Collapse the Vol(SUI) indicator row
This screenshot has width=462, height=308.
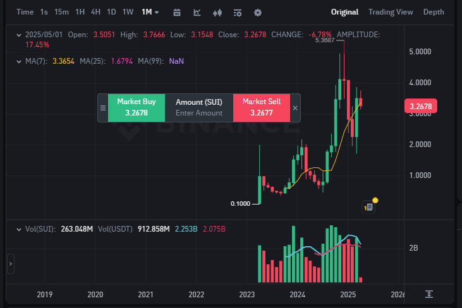pyautogui.click(x=19, y=229)
